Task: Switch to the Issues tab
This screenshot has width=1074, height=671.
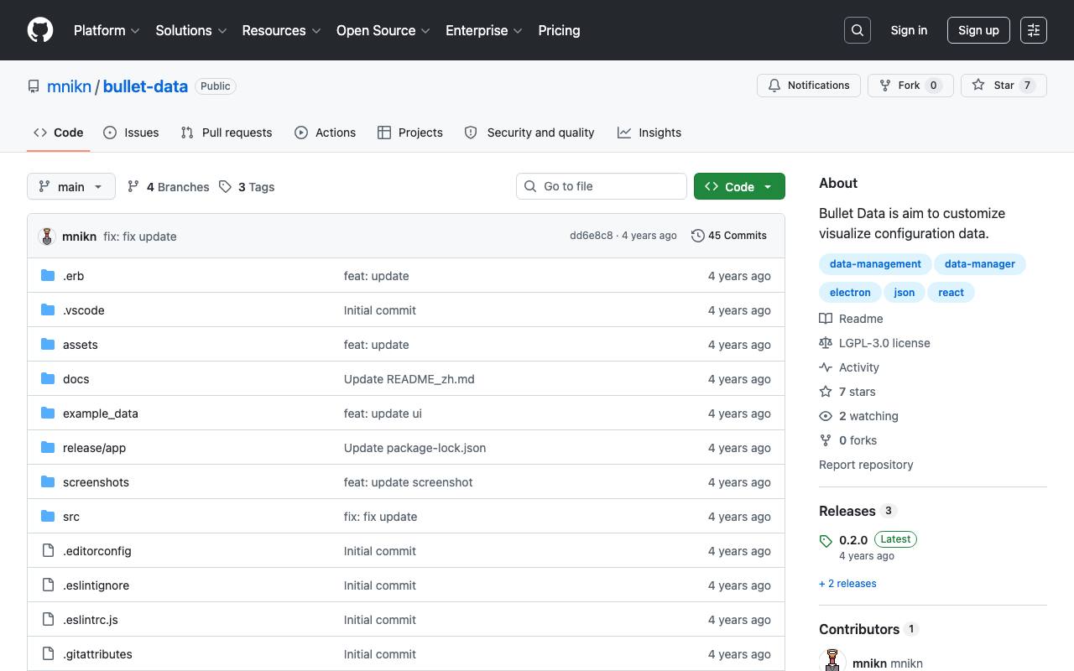Action: click(131, 133)
